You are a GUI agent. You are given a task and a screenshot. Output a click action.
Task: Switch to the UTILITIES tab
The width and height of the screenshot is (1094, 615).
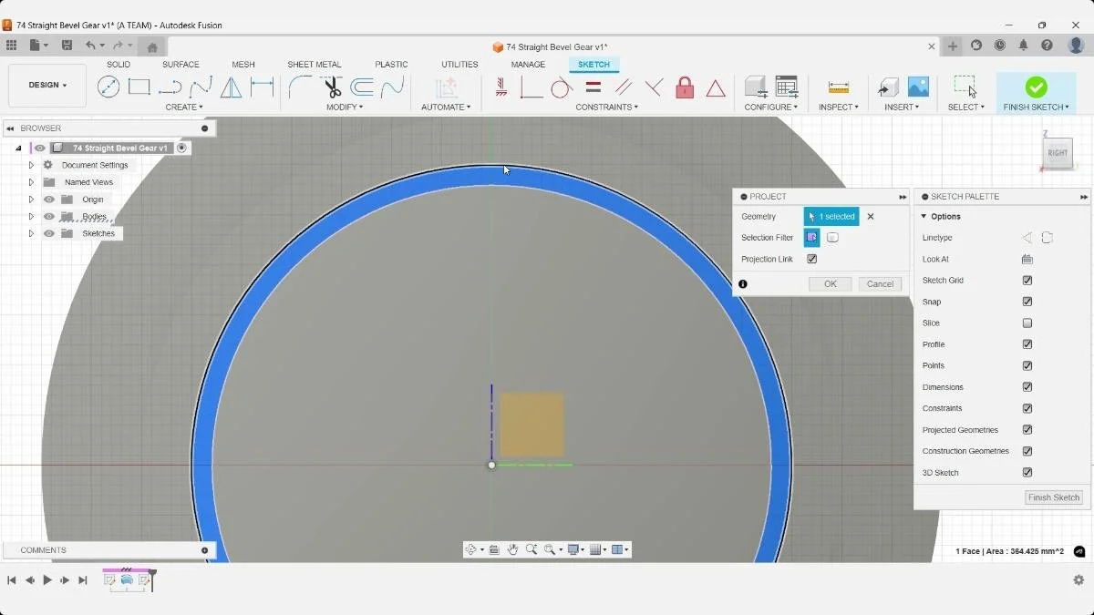tap(459, 65)
